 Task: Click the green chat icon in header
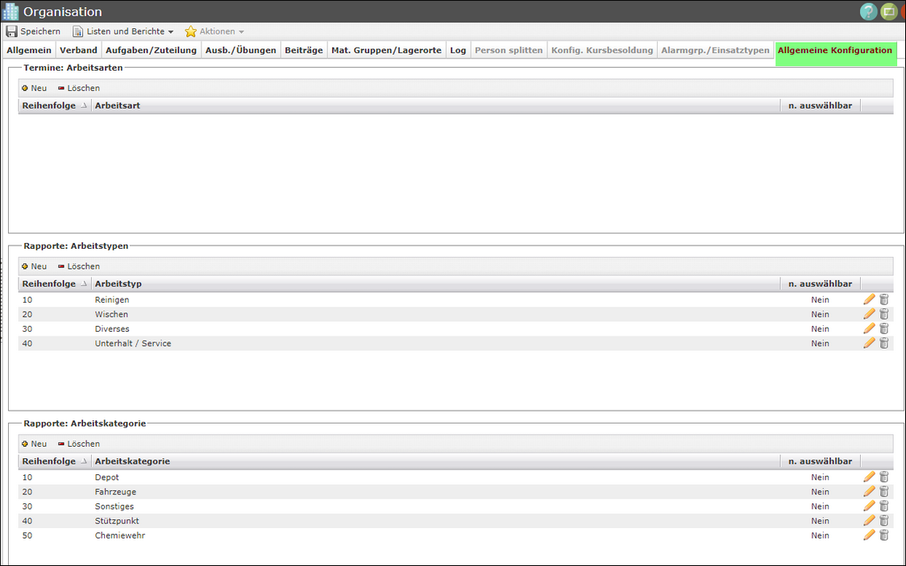pyautogui.click(x=889, y=11)
